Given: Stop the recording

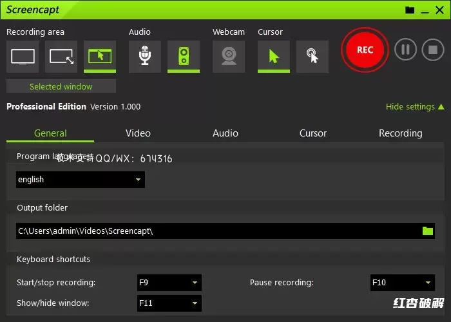Looking at the screenshot, I should (x=433, y=50).
